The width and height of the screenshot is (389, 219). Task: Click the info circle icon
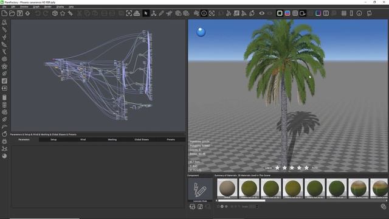click(x=204, y=13)
